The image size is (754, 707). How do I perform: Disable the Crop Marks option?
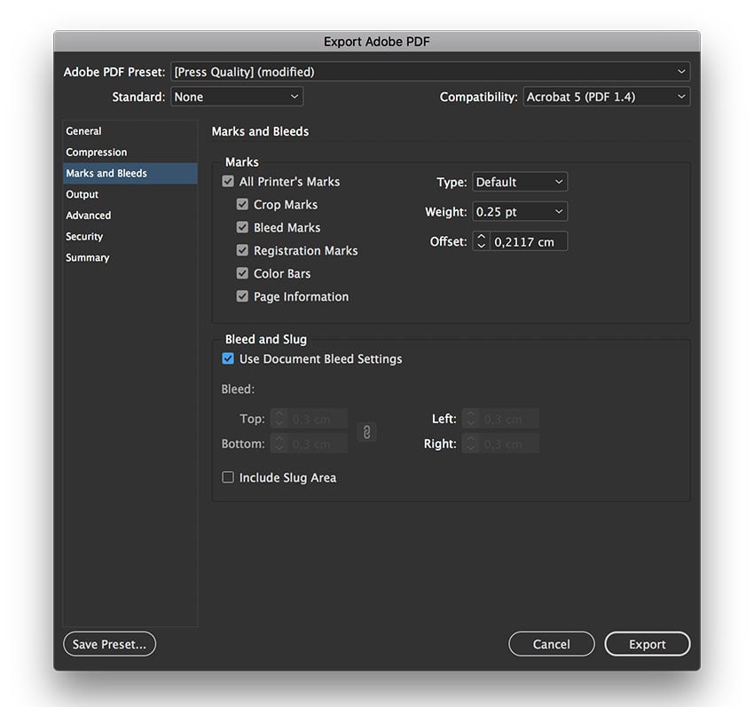pyautogui.click(x=242, y=204)
